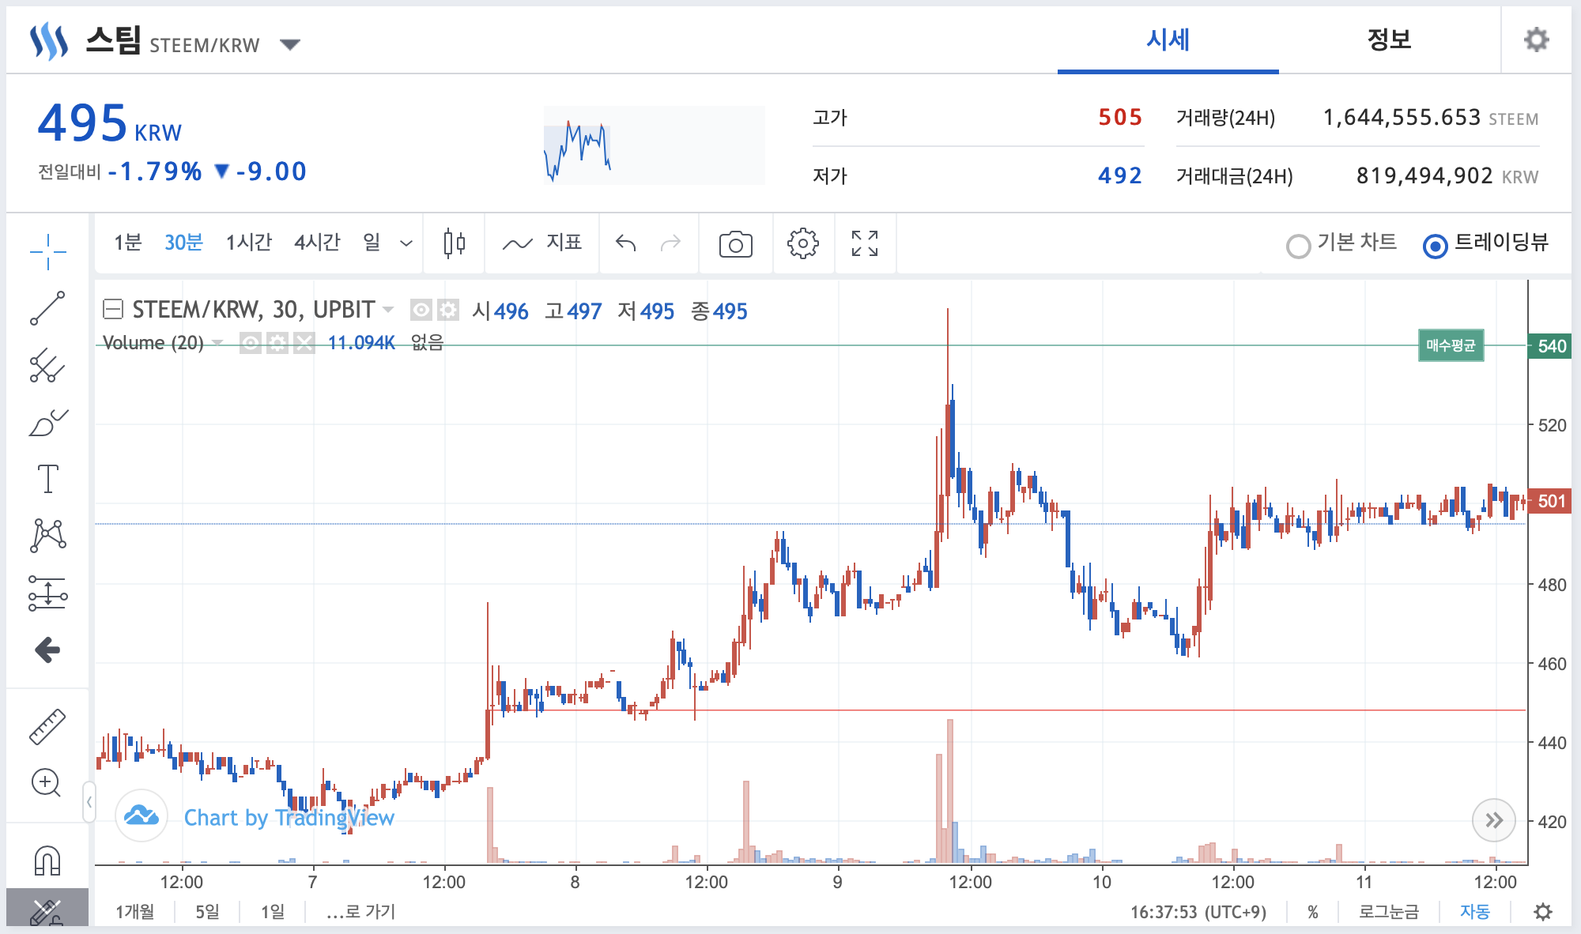Viewport: 1581px width, 934px height.
Task: Remove the Volume indicator with X
Action: point(304,343)
